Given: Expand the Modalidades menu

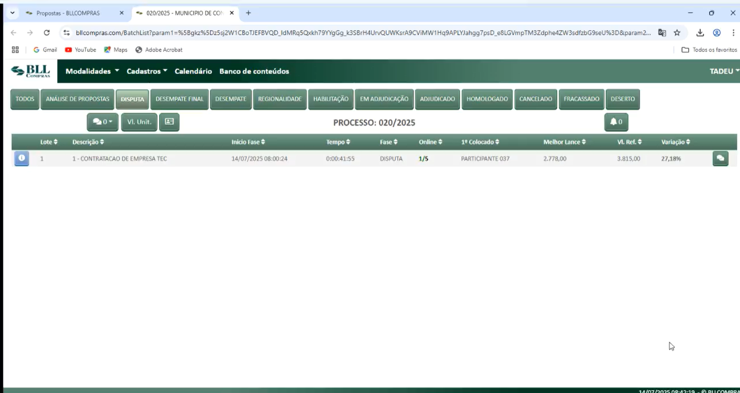Looking at the screenshot, I should (x=92, y=71).
